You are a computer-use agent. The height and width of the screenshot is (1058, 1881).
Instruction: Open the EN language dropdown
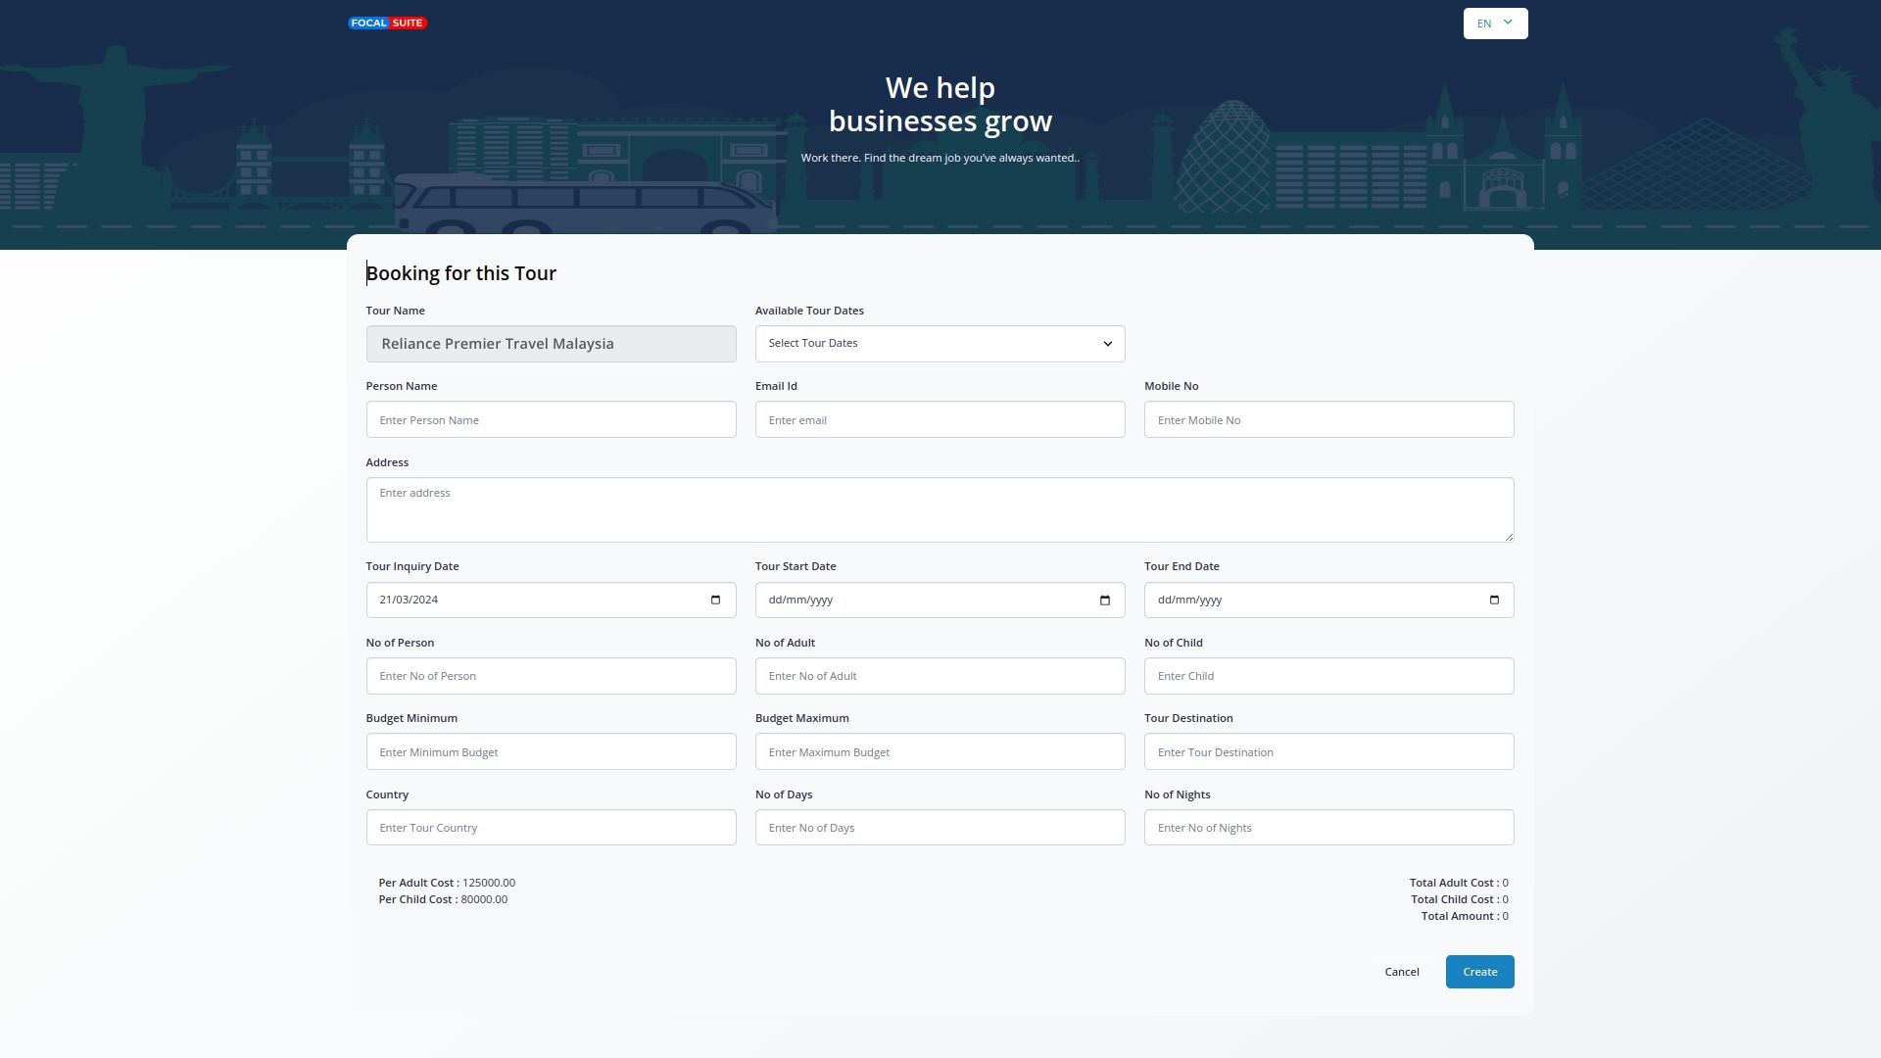(1494, 24)
